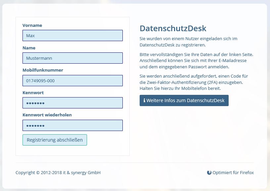Screen dimensions: 270x191
Task: Select the Name field with Mustermann
Action: coord(72,58)
